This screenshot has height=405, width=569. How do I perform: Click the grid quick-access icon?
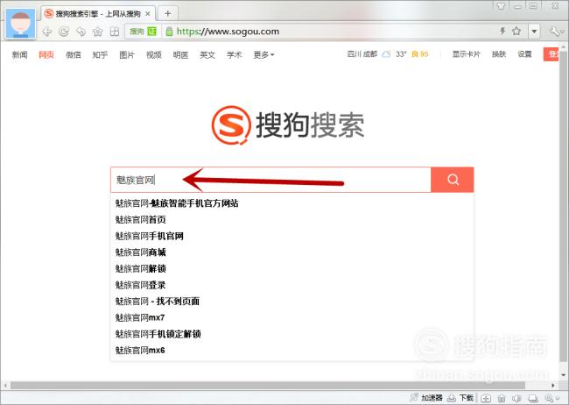[x=115, y=32]
